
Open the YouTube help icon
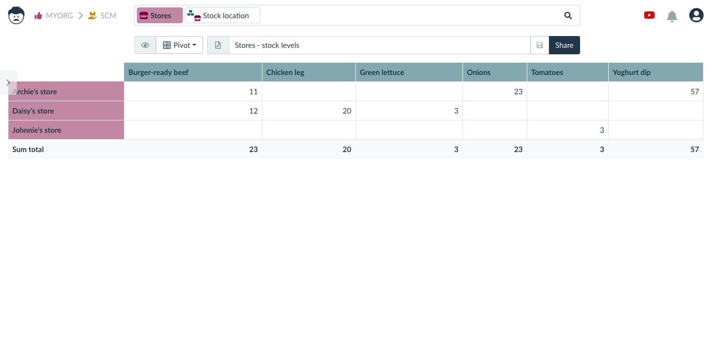pos(649,15)
